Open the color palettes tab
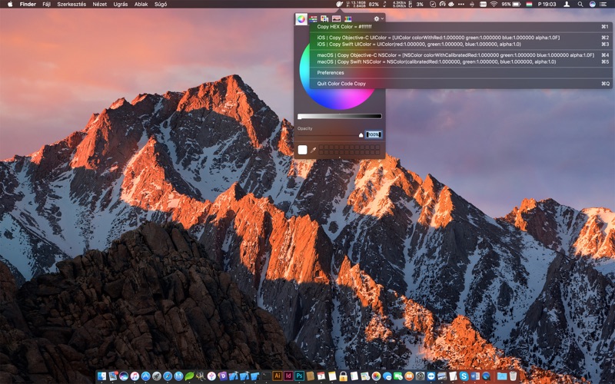The image size is (615, 384). coord(324,18)
